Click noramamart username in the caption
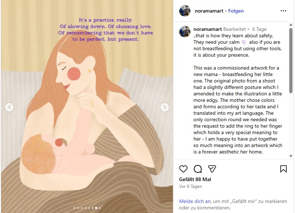Screen dimensions: 295x213 click(x=207, y=29)
